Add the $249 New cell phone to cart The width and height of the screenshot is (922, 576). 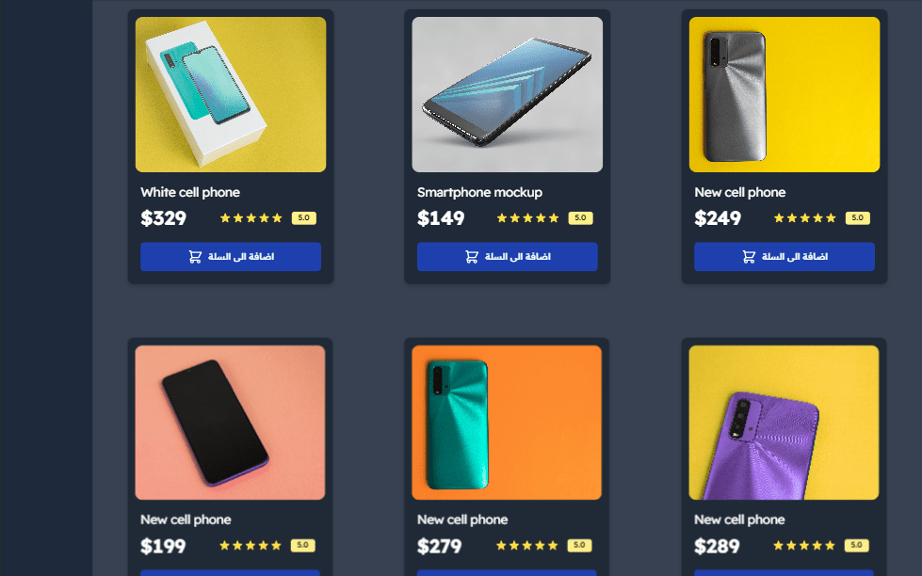click(x=785, y=257)
